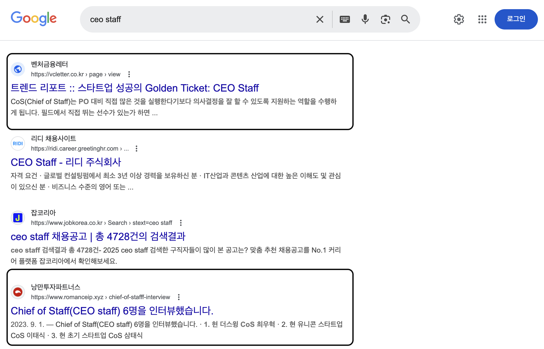
Task: Open the on-screen keyboard input tool
Action: 345,19
